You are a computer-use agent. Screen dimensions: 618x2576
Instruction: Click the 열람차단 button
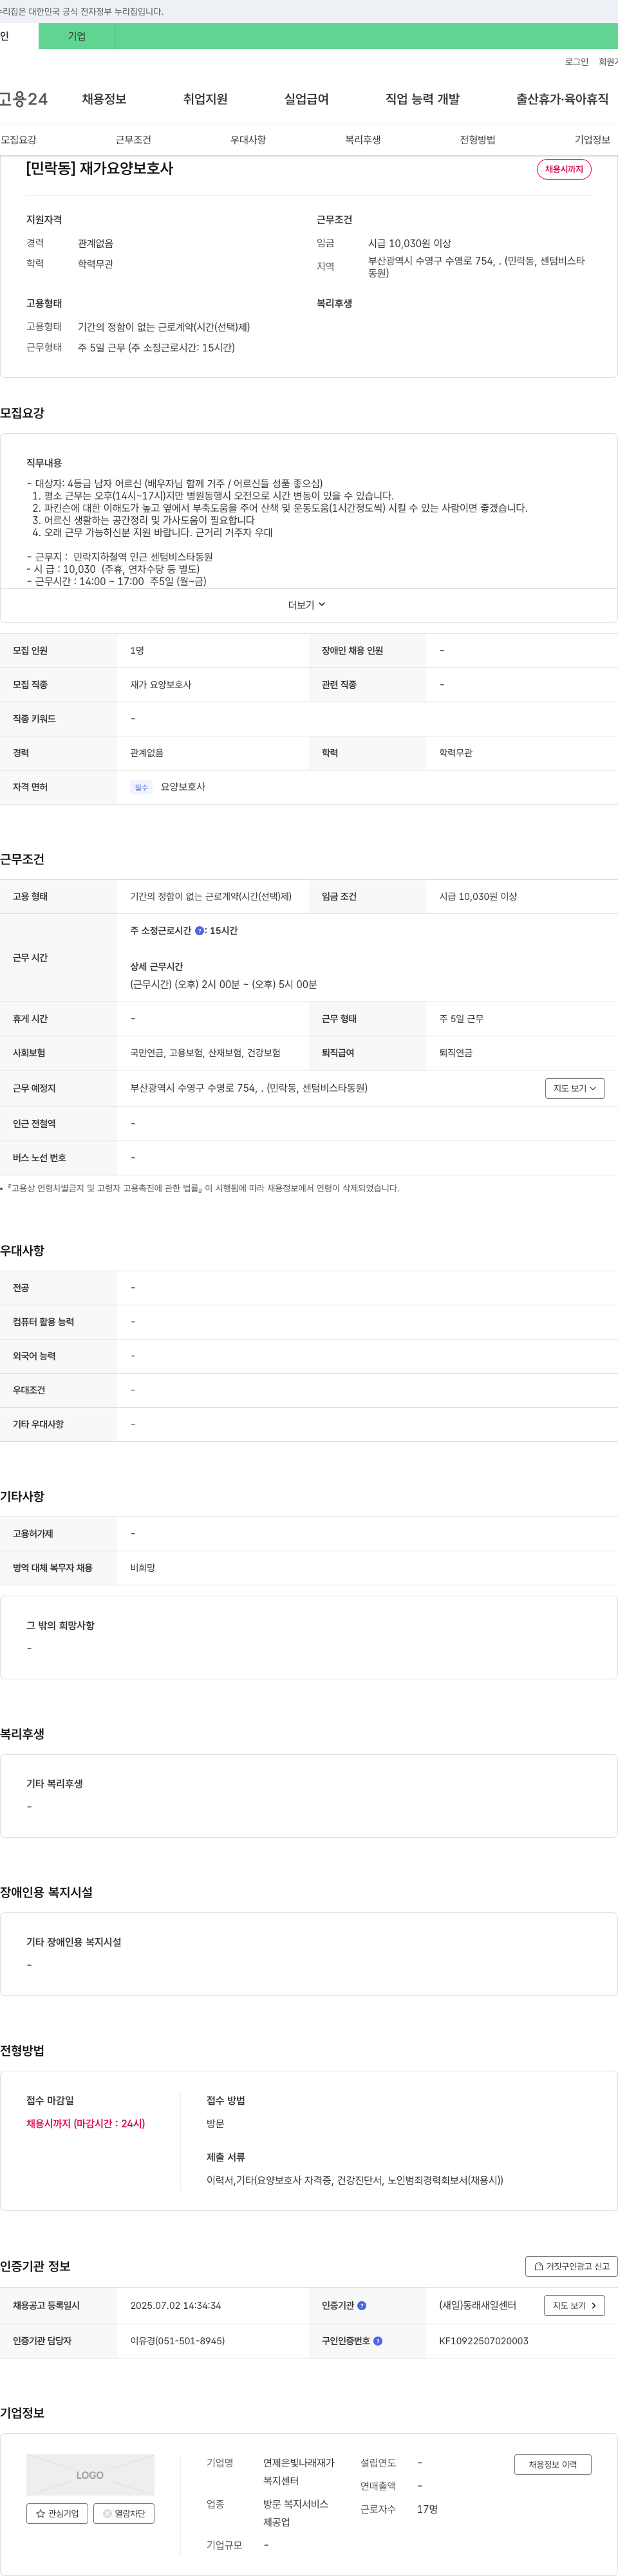(124, 2513)
